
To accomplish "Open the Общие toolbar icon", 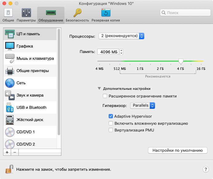I will (x=8, y=13).
